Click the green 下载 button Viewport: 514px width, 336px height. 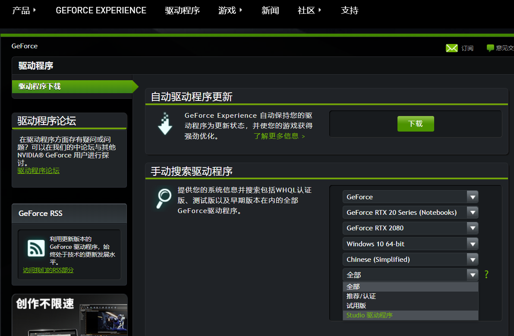(x=415, y=124)
